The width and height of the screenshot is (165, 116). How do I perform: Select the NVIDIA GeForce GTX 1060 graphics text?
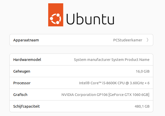coord(105,95)
